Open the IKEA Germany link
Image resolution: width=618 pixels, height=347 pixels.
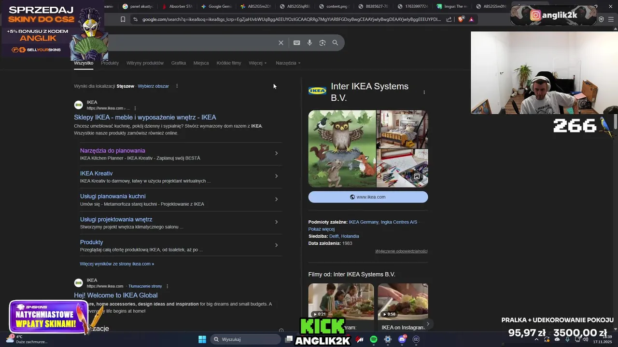pos(364,222)
